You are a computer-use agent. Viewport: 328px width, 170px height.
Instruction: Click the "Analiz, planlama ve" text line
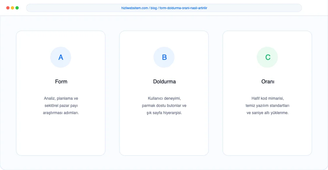(x=61, y=98)
